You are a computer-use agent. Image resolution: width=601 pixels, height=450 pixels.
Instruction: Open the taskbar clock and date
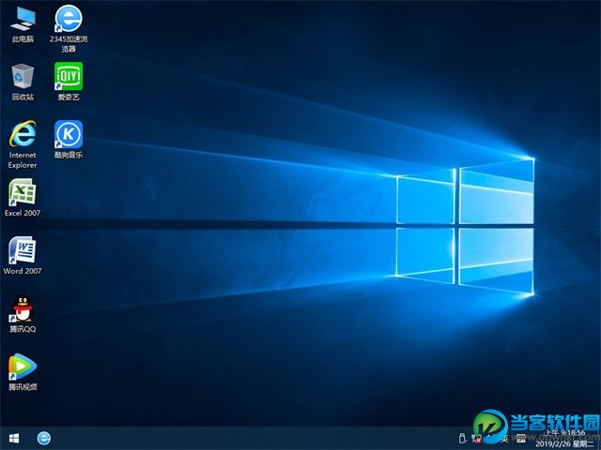click(565, 438)
